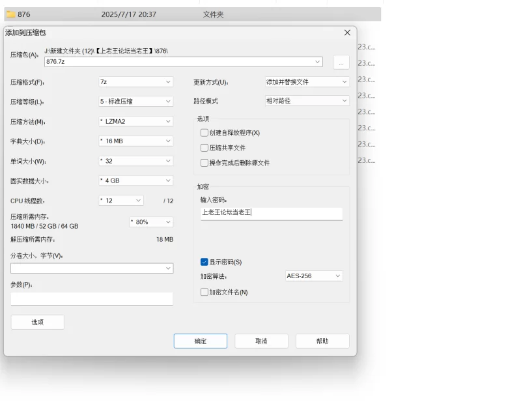Open the memory usage 80% dropdown

[151, 222]
